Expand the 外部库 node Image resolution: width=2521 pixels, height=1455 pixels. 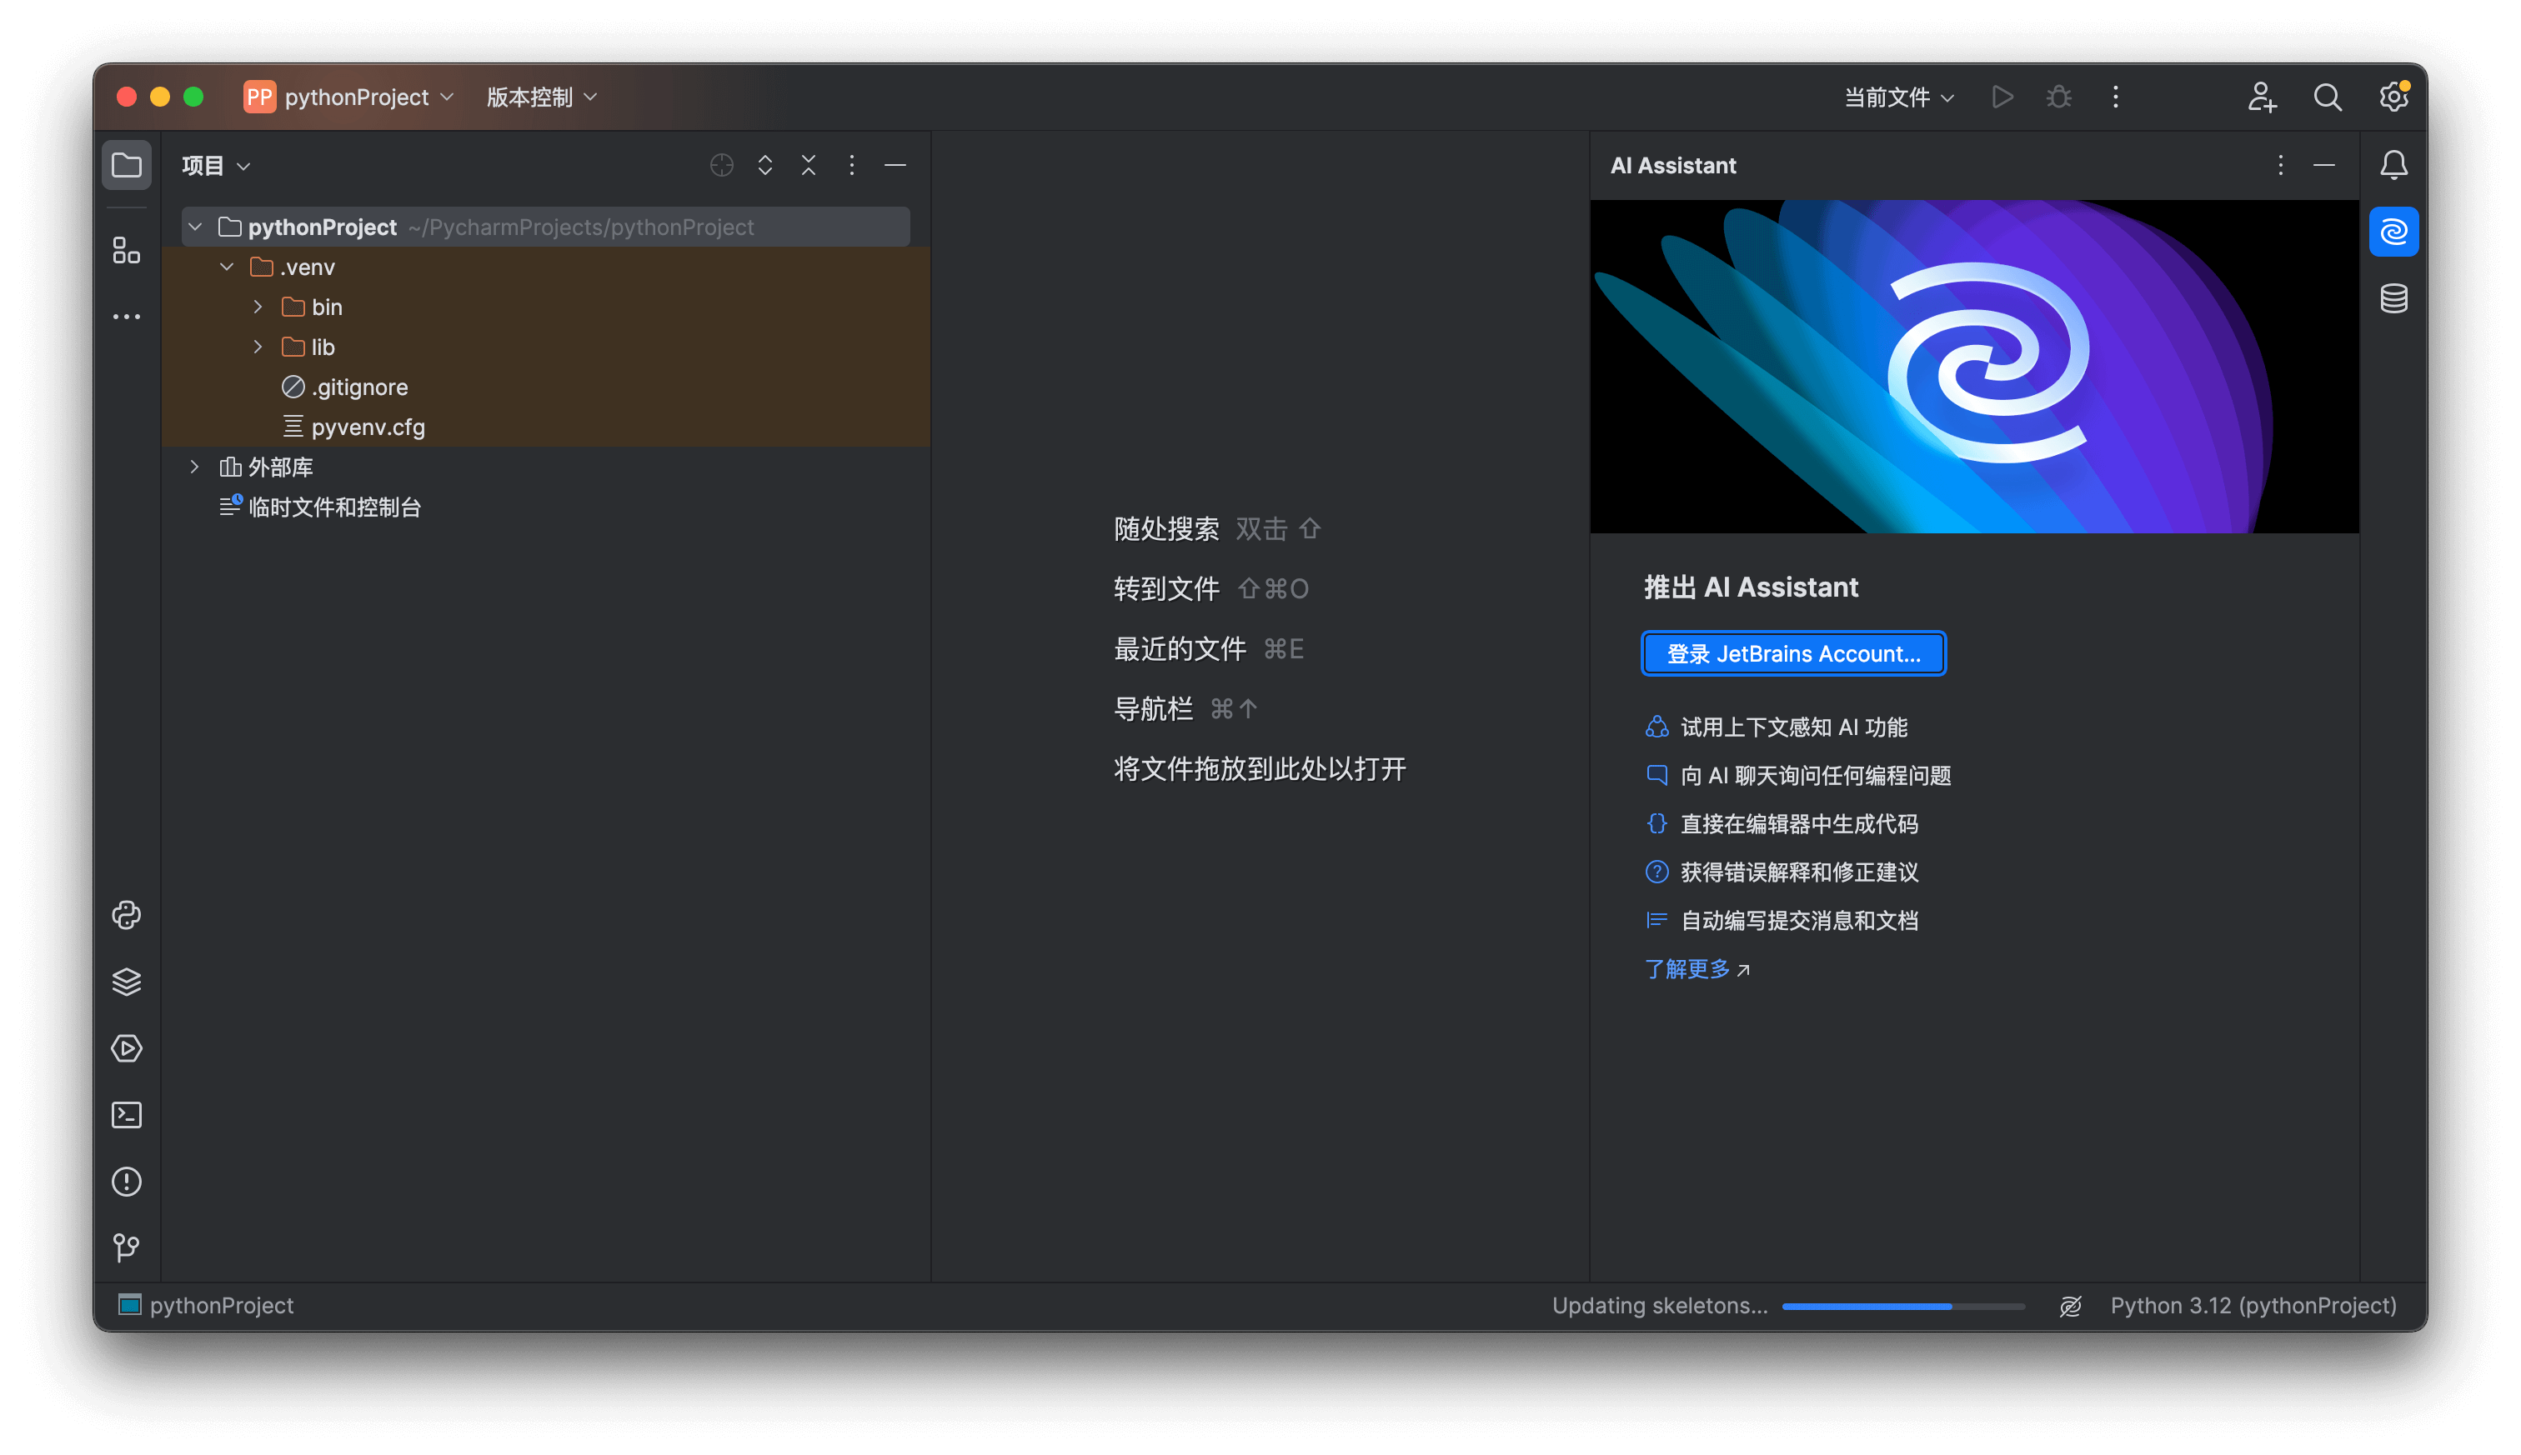click(x=195, y=467)
